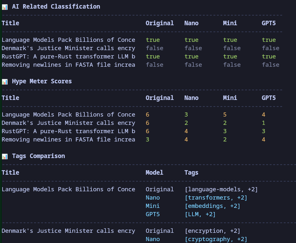Viewport: 296px width, 243px height.
Task: Click Original hype score 3 for Removing newlines FASTA
Action: [x=147, y=140]
